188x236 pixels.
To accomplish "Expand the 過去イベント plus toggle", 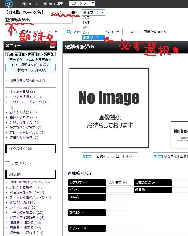I will pyautogui.click(x=8, y=164).
